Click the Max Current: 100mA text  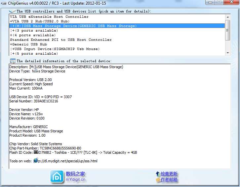26,88
